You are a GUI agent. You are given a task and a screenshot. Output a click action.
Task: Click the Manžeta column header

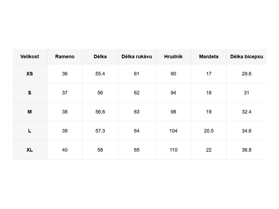point(209,57)
